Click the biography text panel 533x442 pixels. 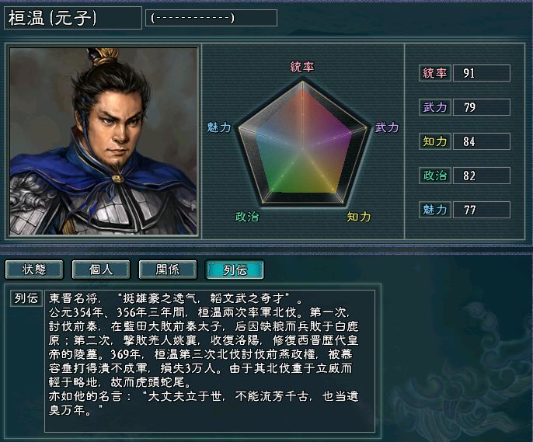(210, 361)
